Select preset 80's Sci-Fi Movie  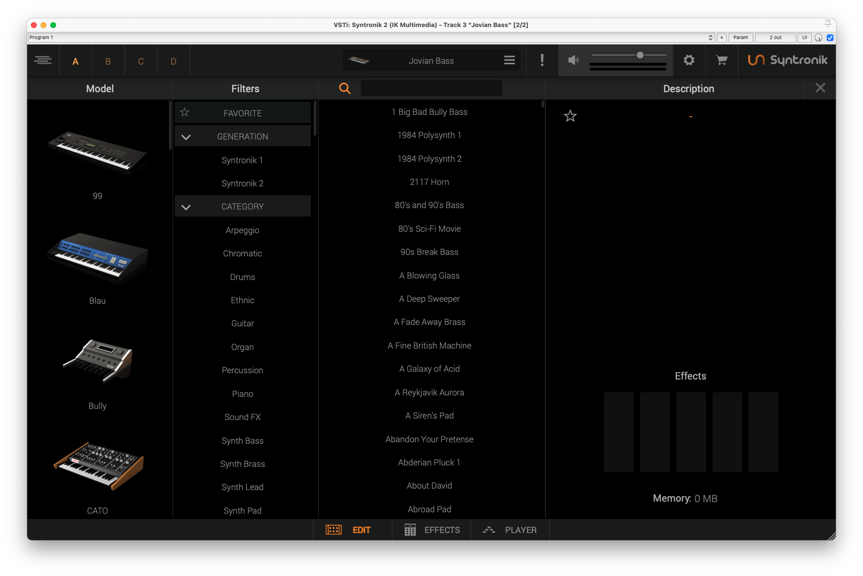click(x=429, y=229)
